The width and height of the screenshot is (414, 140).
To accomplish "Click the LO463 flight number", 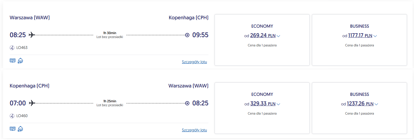I will [22, 48].
